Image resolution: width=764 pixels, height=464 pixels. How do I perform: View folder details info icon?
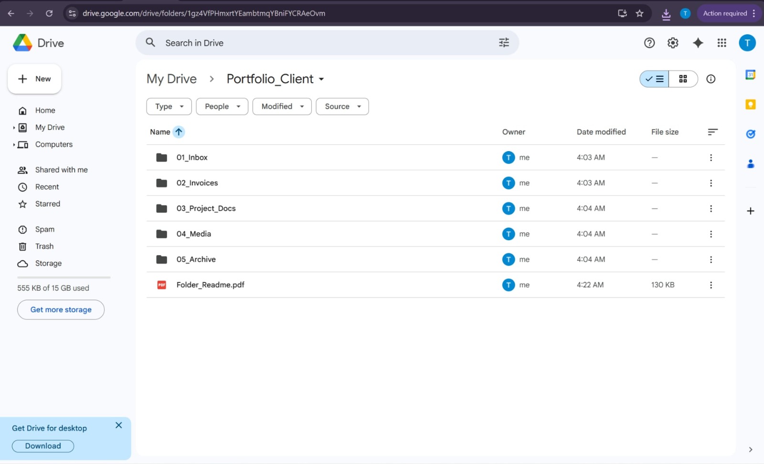(711, 79)
